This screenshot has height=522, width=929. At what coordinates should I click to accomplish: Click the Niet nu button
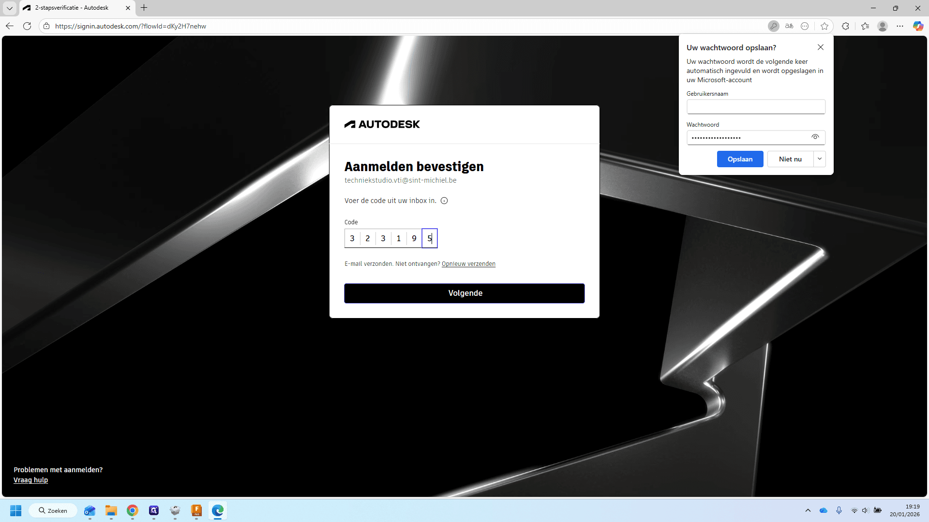tap(790, 159)
